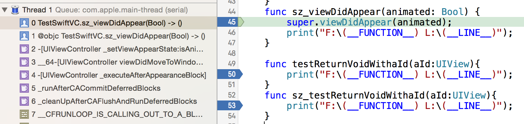Click the green instruction pointer arrow
The image size is (524, 124).
(x=241, y=22)
